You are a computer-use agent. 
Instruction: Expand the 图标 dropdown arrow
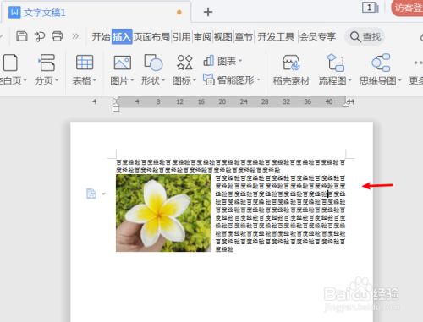click(x=195, y=80)
